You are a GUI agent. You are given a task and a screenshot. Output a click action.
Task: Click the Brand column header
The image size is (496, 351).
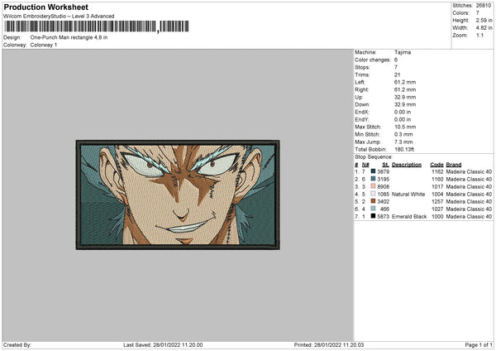click(x=454, y=164)
